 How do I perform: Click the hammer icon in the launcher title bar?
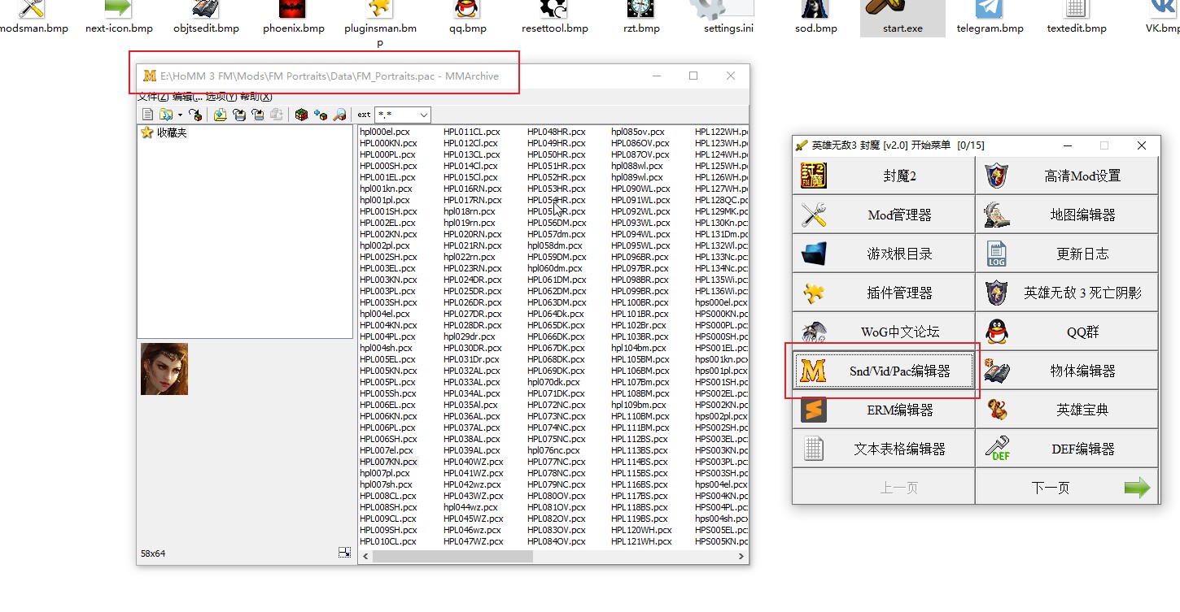pyautogui.click(x=802, y=145)
